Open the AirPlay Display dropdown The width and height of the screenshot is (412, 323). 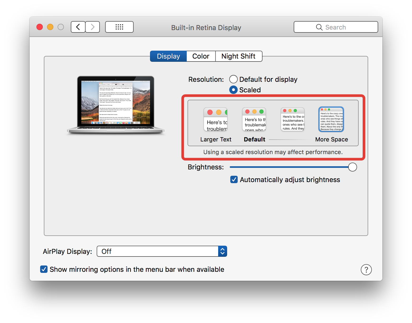(x=162, y=251)
